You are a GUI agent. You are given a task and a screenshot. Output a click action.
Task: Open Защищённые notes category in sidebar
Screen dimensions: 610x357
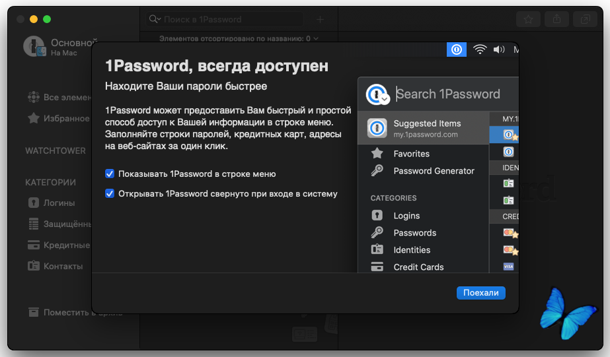pos(59,224)
